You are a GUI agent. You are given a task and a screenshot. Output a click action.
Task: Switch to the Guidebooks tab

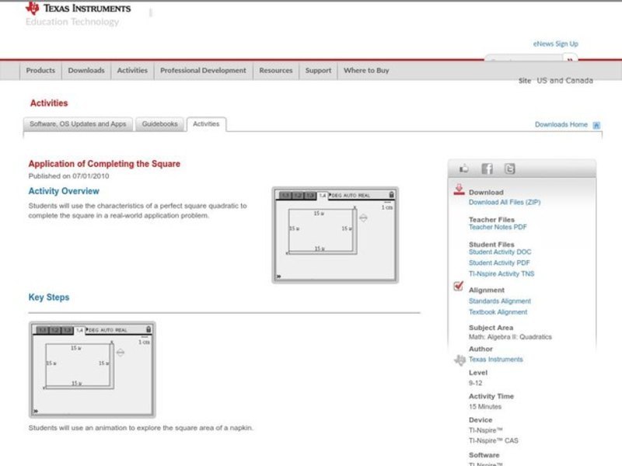[x=160, y=124]
